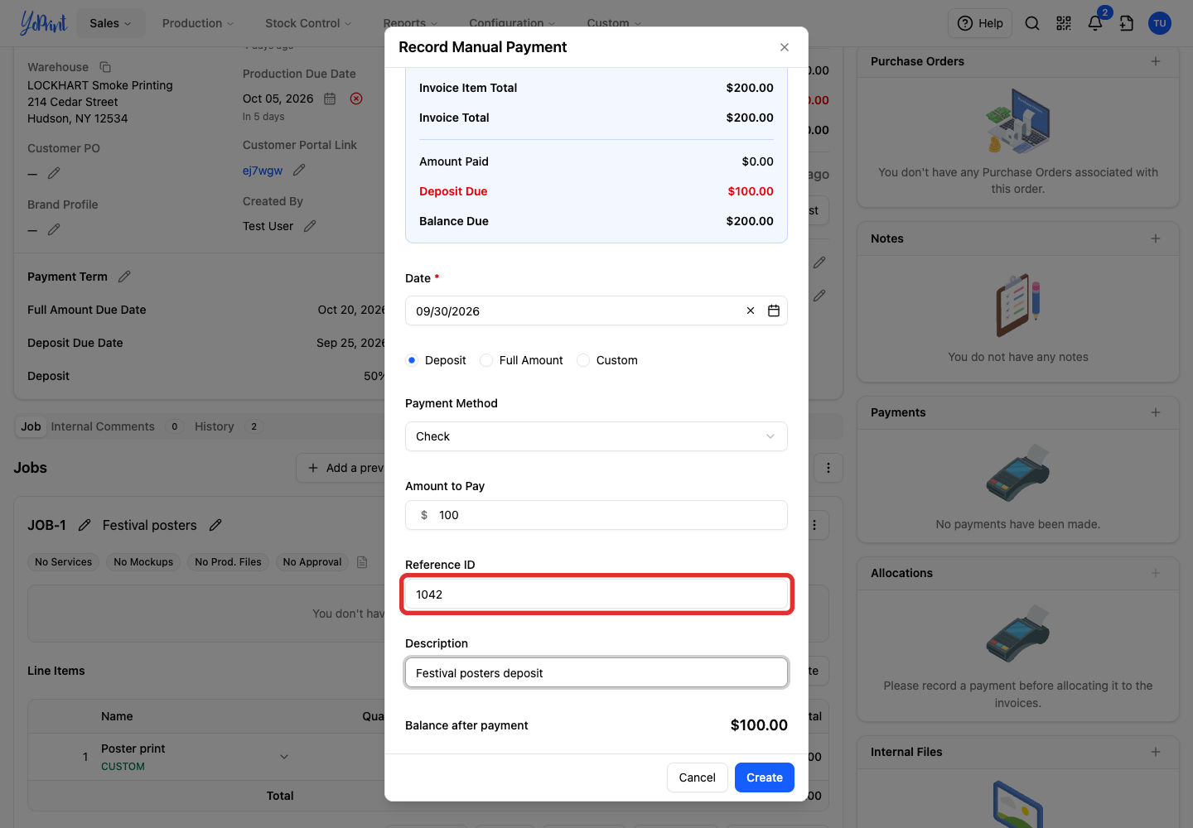1193x828 pixels.
Task: Open the Payment Method Check dropdown
Action: click(596, 436)
